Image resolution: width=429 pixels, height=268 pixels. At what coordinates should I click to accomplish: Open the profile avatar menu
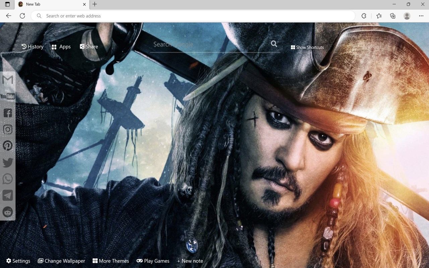407,16
